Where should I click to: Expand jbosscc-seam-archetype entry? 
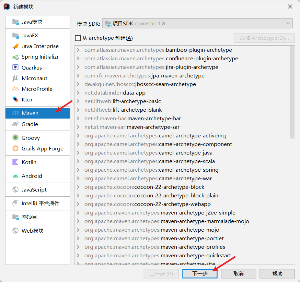78,84
